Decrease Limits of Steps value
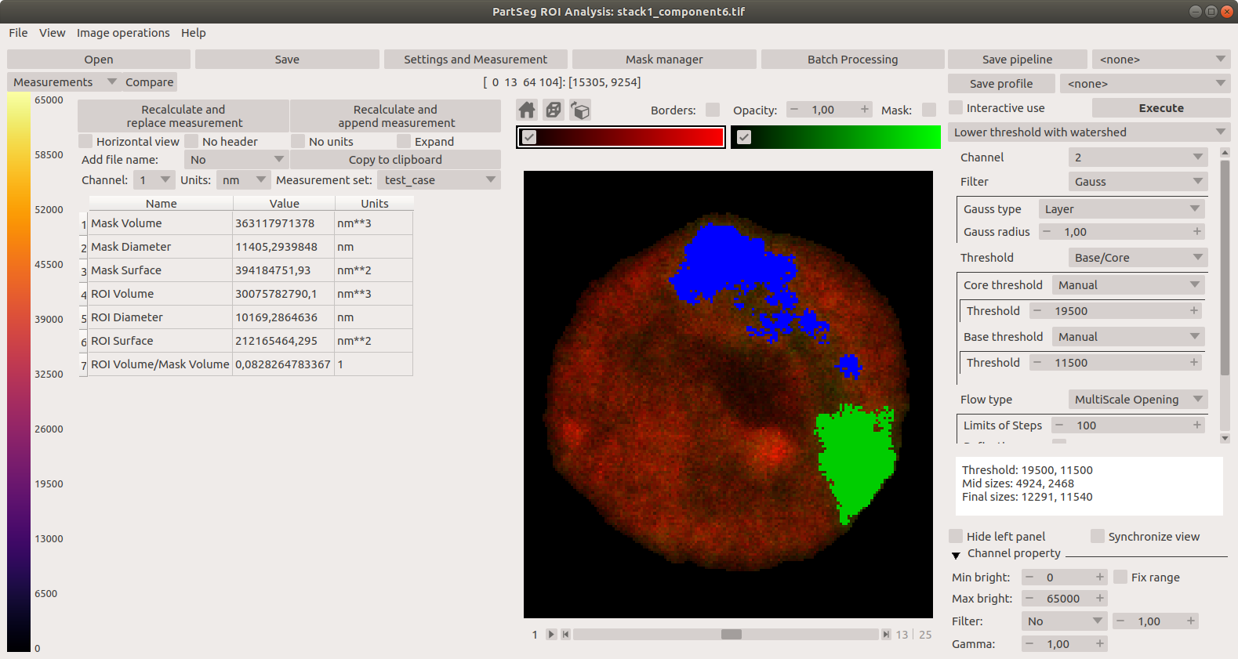 tap(1059, 425)
